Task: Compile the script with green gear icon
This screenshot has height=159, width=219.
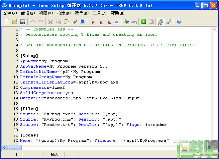Action: (126, 22)
